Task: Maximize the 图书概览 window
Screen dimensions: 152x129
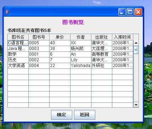Action: tap(130, 12)
